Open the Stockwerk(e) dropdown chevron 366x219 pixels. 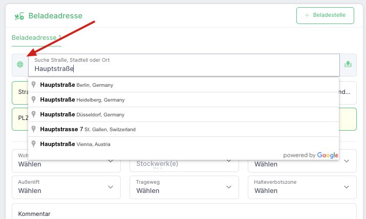tap(229, 161)
